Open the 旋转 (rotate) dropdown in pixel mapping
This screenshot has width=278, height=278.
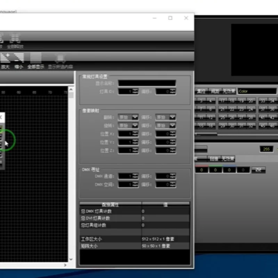pos(128,125)
